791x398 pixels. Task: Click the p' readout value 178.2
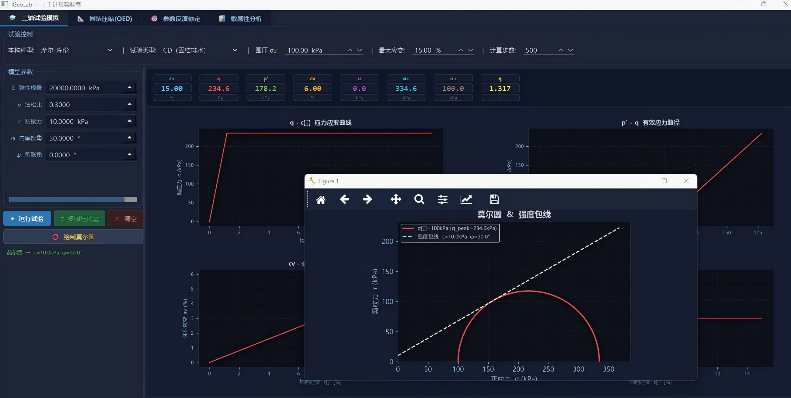click(266, 89)
